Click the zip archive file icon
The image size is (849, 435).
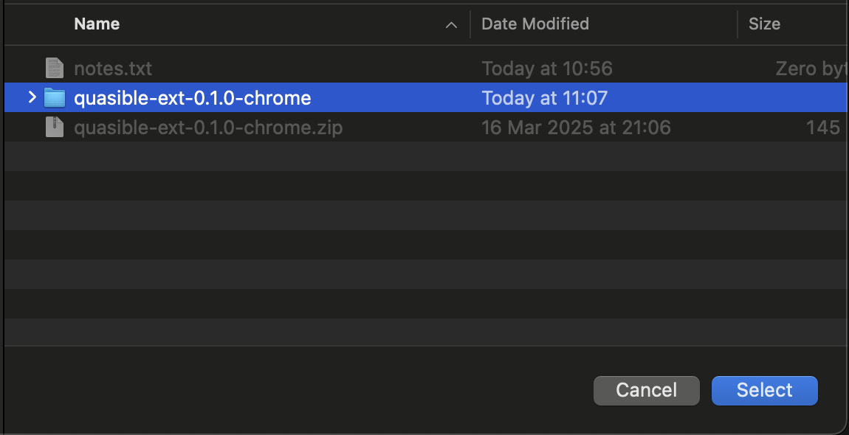(55, 128)
